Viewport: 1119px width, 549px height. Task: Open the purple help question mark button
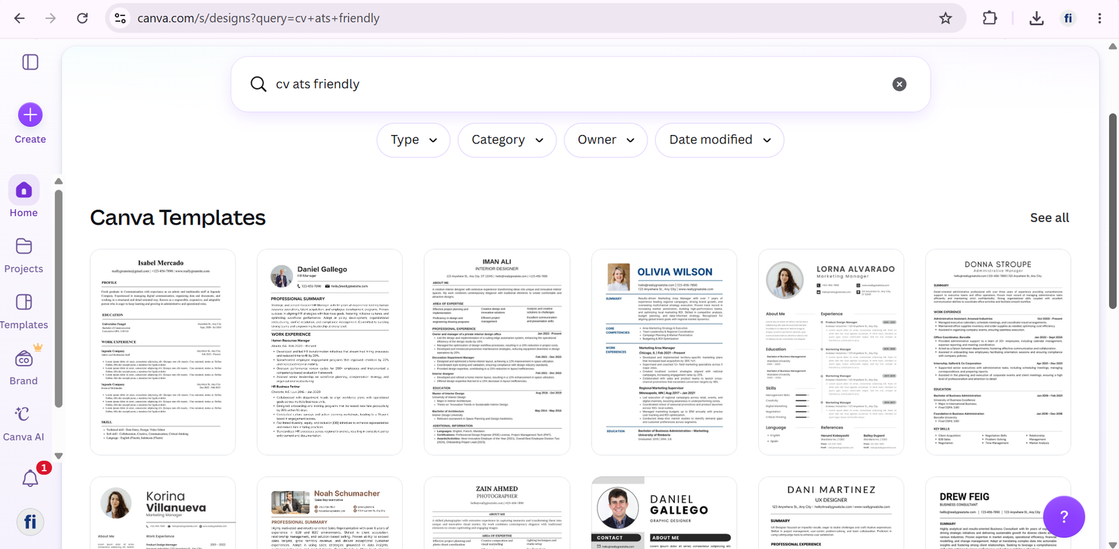tap(1064, 517)
